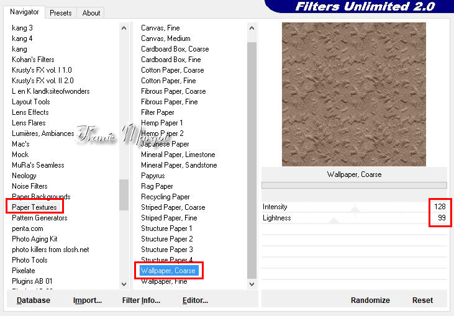454x316 pixels.
Task: Reset the filter settings
Action: pos(422,300)
